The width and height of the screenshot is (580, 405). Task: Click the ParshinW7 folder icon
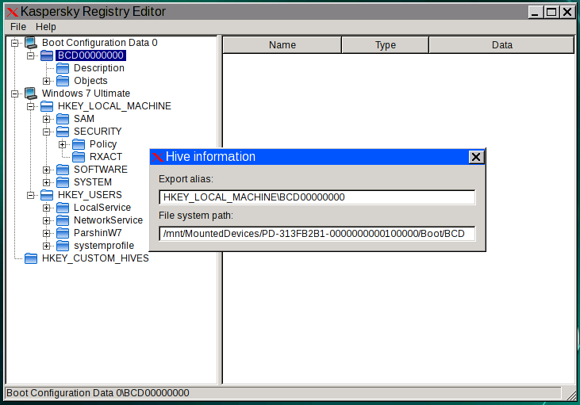click(x=63, y=233)
